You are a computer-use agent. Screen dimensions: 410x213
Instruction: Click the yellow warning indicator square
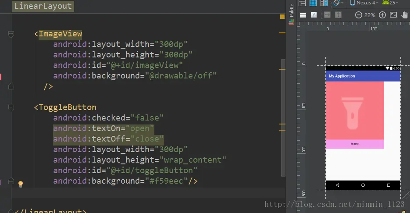click(282, 17)
